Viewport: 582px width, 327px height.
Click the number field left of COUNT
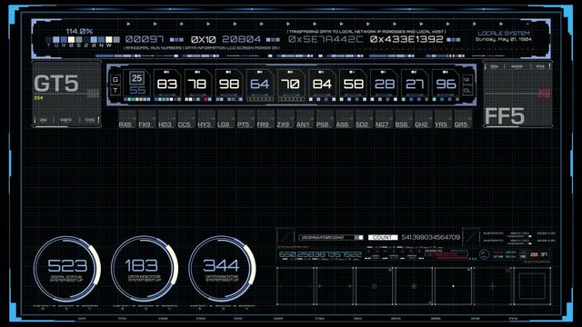tap(331, 237)
